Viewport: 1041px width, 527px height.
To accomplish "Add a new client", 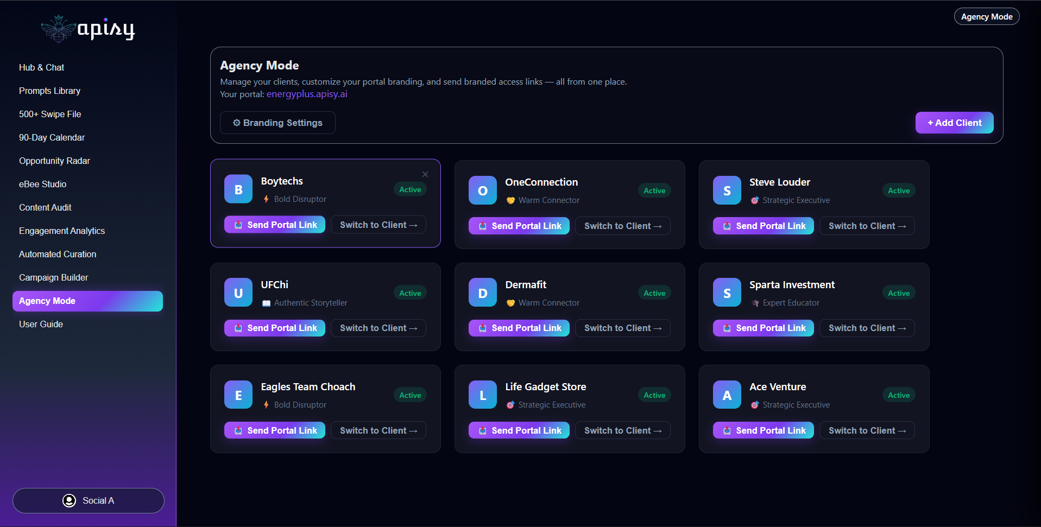I will pos(954,123).
